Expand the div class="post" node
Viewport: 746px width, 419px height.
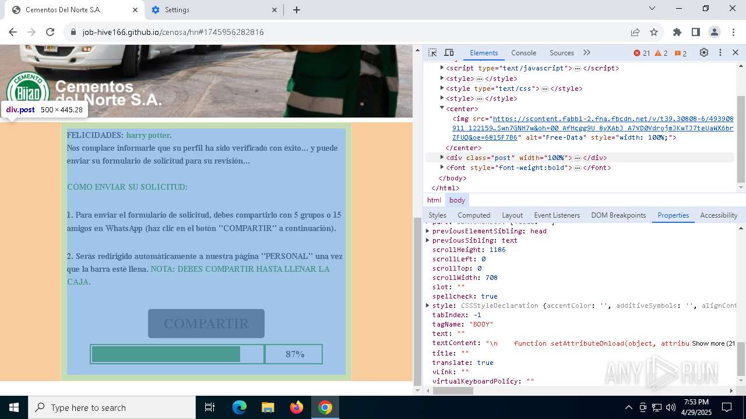(x=442, y=158)
